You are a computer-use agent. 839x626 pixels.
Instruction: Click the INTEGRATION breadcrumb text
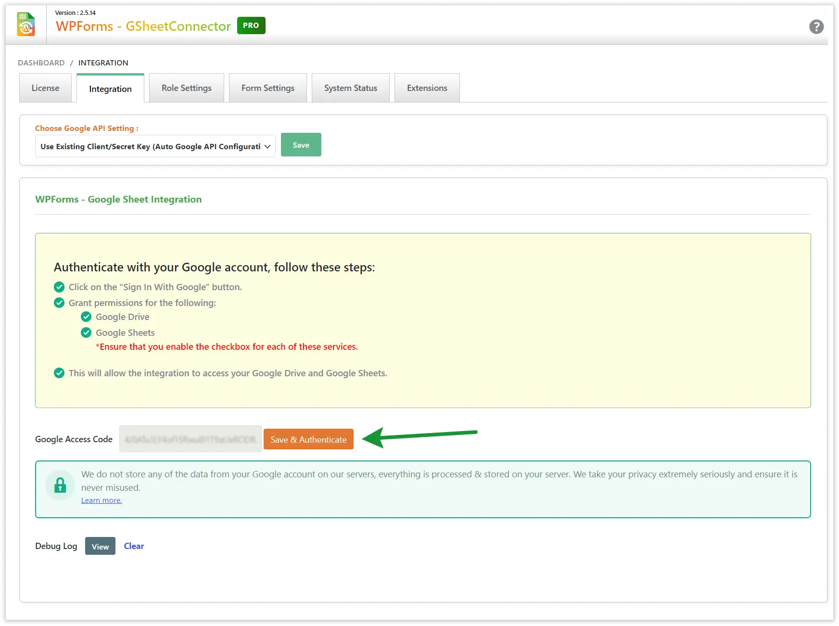[x=103, y=63]
